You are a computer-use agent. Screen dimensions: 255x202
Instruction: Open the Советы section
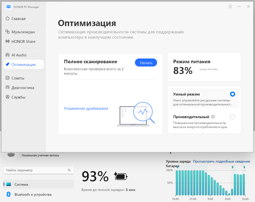(24, 78)
